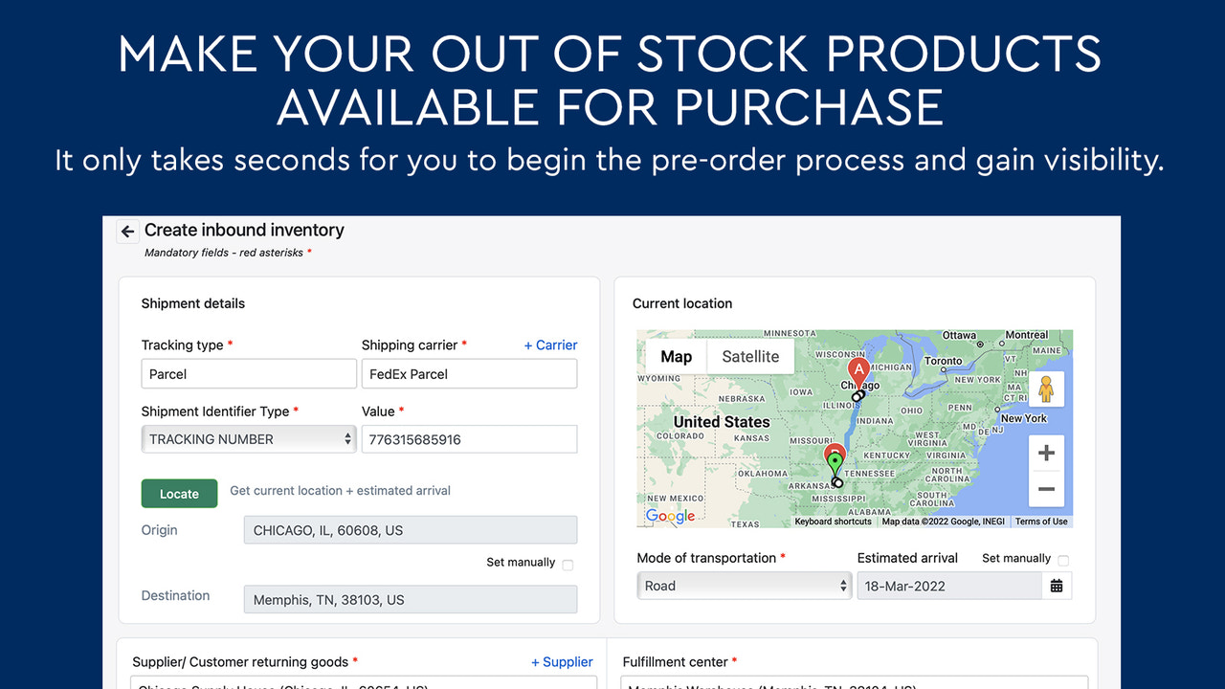The width and height of the screenshot is (1225, 689).
Task: Click the tracking number Value input field
Action: (x=469, y=439)
